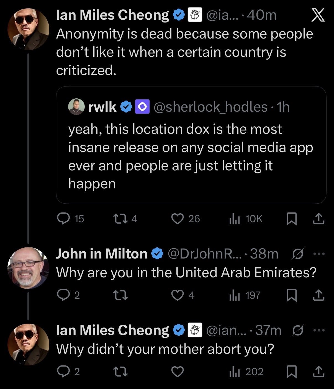Like the bottom reply with 202 views
This screenshot has width=334, height=389.
pyautogui.click(x=178, y=372)
